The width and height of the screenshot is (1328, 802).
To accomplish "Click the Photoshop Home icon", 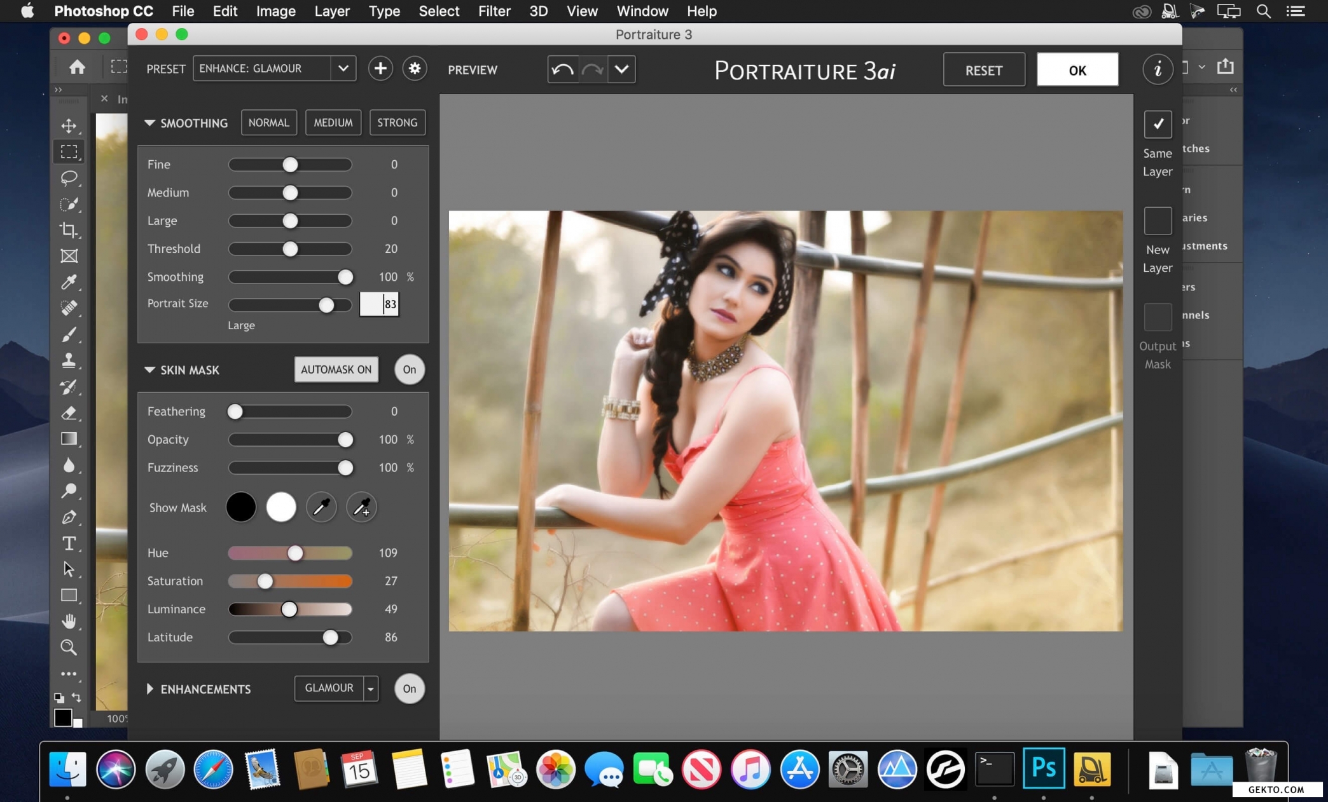I will click(x=77, y=67).
